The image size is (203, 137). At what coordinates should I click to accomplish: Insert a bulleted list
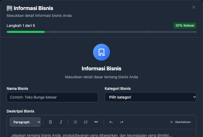click(x=75, y=122)
